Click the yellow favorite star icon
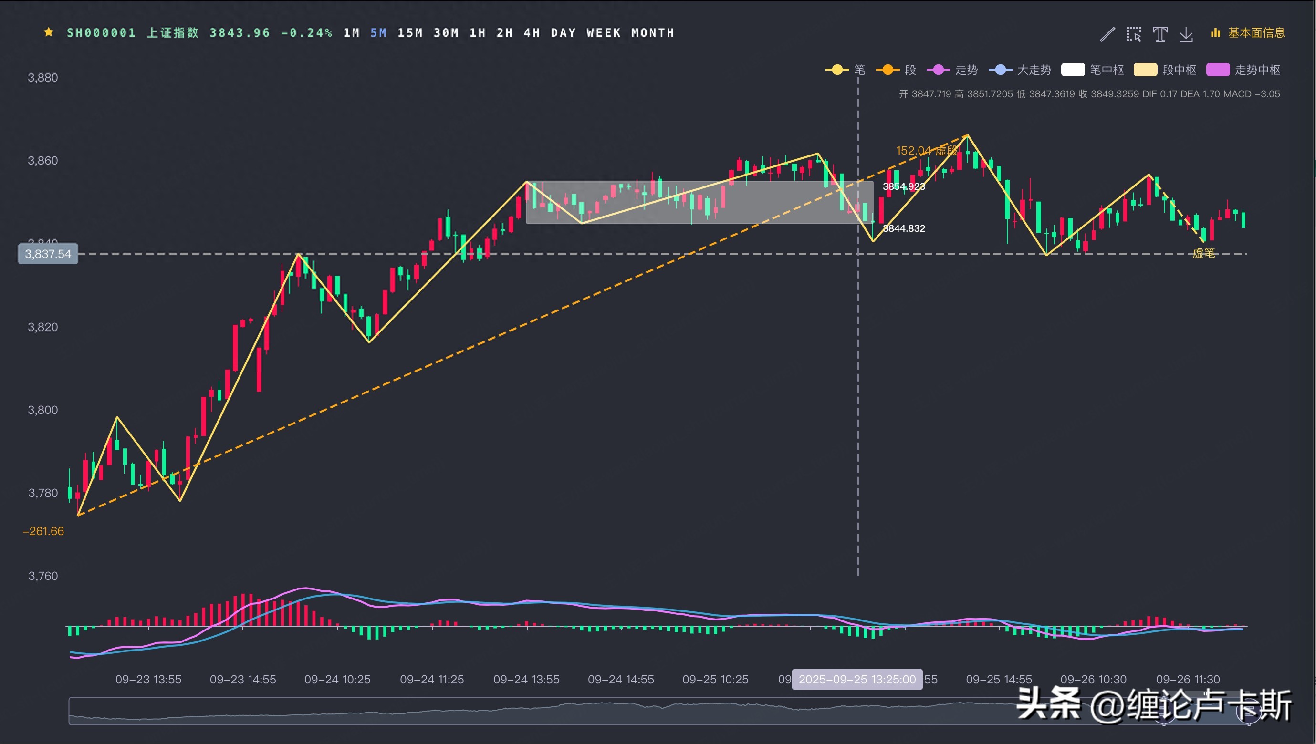This screenshot has height=744, width=1316. (x=49, y=33)
